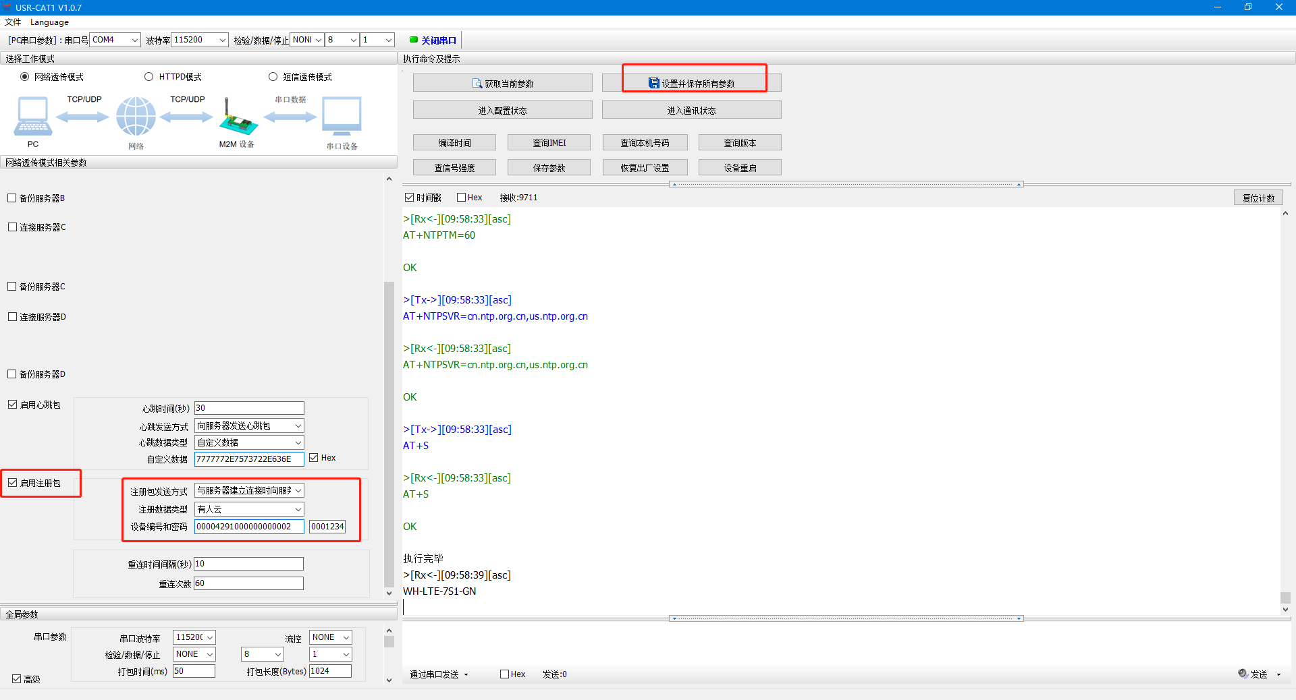This screenshot has height=700, width=1296.
Task: Click 查询版本 button
Action: (740, 142)
